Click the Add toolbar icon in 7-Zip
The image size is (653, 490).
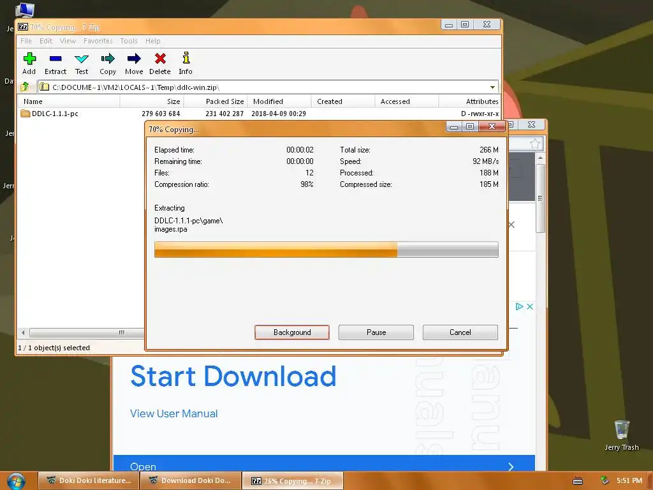pyautogui.click(x=29, y=59)
